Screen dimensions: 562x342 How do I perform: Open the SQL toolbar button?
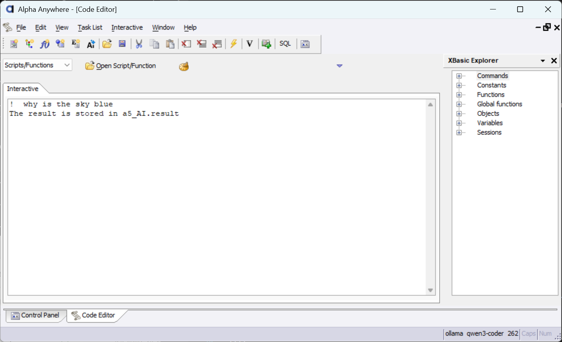click(285, 44)
